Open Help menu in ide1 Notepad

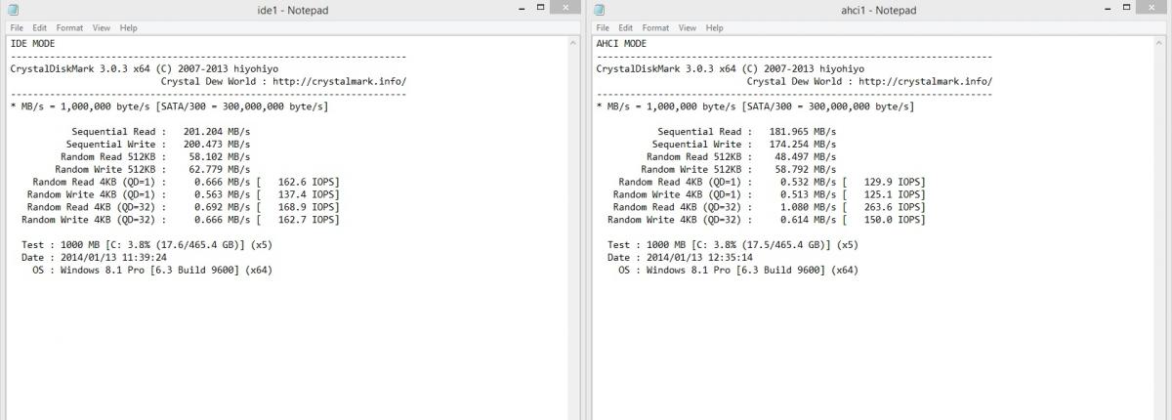tap(128, 28)
